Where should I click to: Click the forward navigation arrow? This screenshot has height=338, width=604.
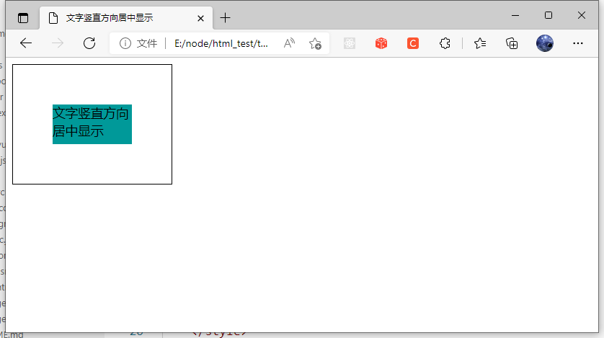tap(58, 43)
